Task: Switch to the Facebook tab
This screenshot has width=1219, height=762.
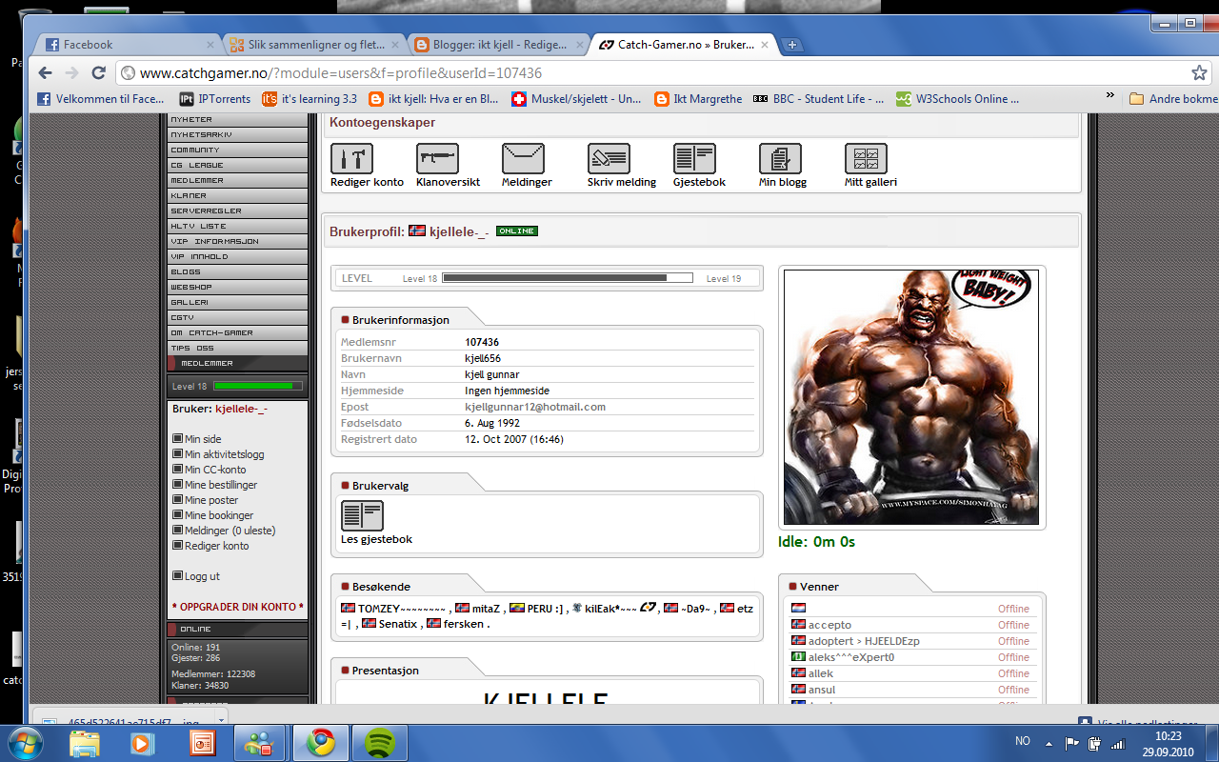Action: tap(129, 45)
